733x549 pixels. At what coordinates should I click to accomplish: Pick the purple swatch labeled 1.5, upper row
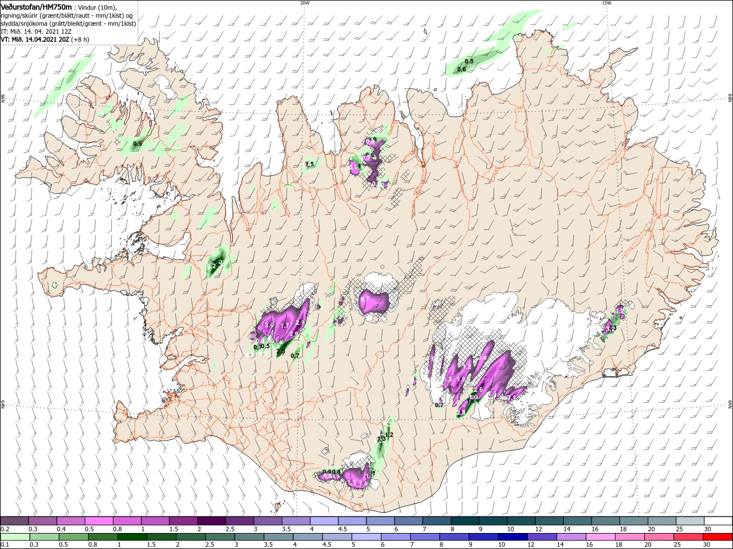click(x=183, y=522)
